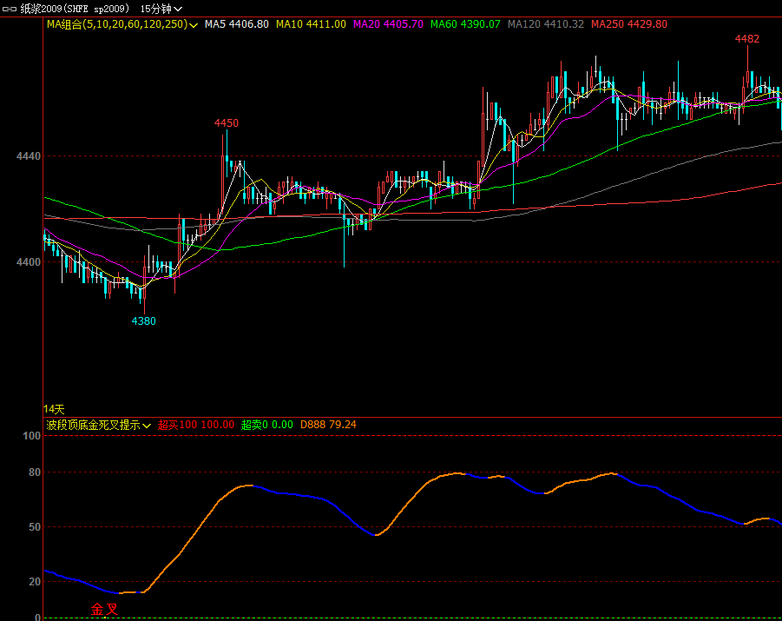Screen dimensions: 782x621
Task: Click the 4400 price axis label
Action: pos(29,261)
